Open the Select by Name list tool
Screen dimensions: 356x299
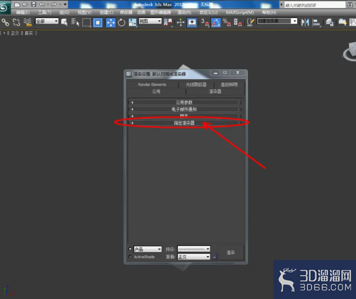click(75, 22)
